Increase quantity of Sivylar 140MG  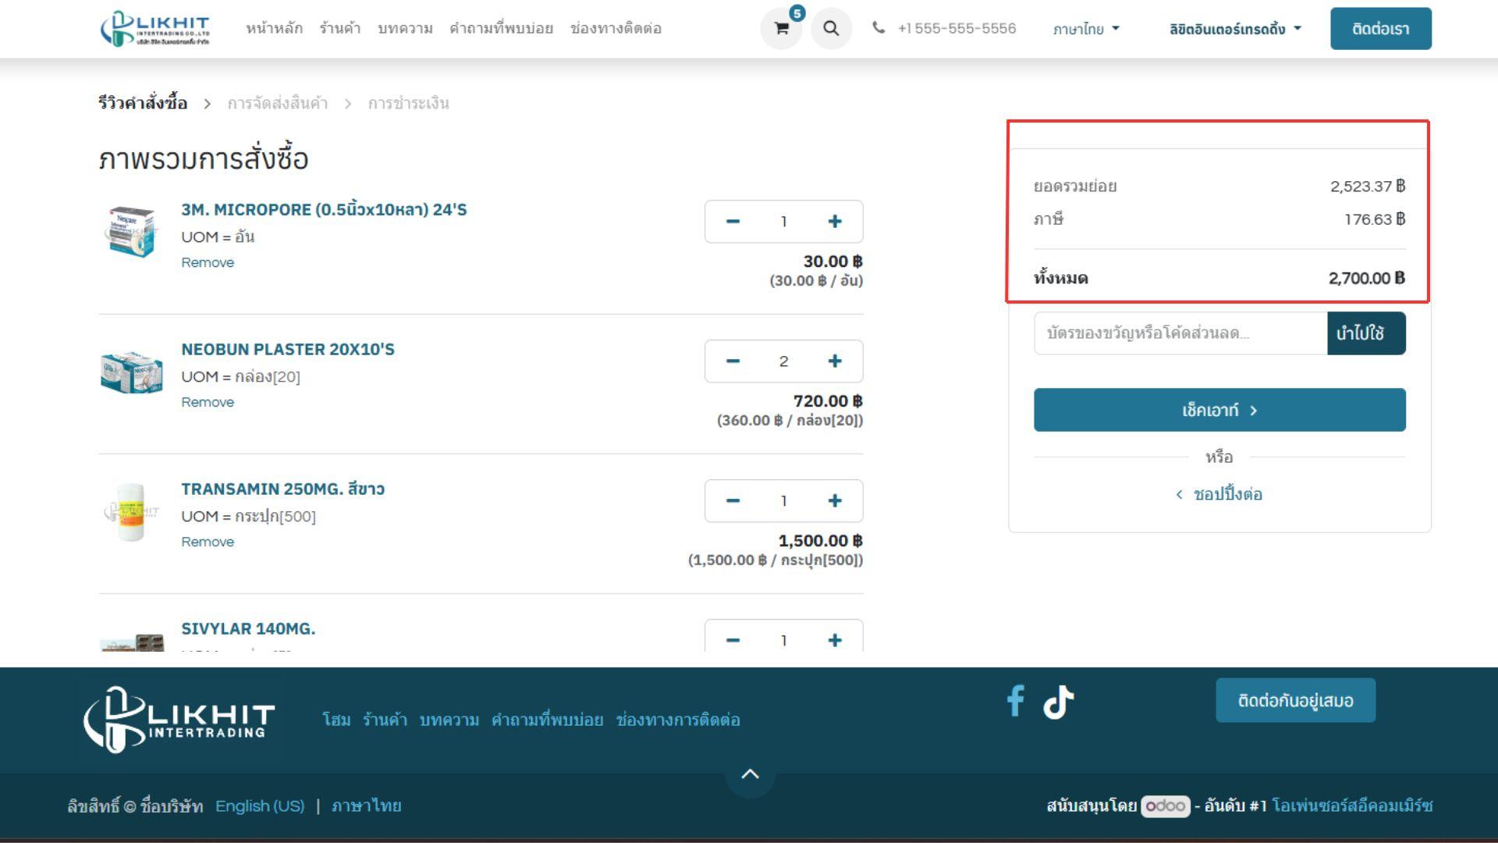click(x=835, y=639)
